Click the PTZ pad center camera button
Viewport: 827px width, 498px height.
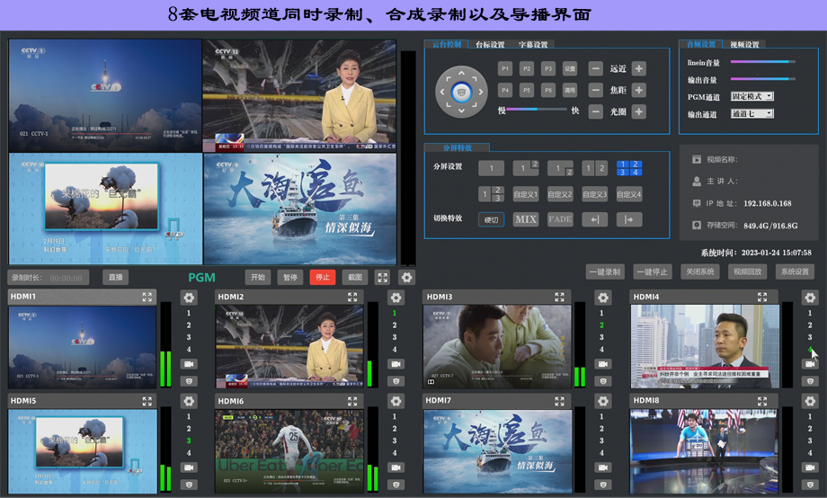(461, 90)
